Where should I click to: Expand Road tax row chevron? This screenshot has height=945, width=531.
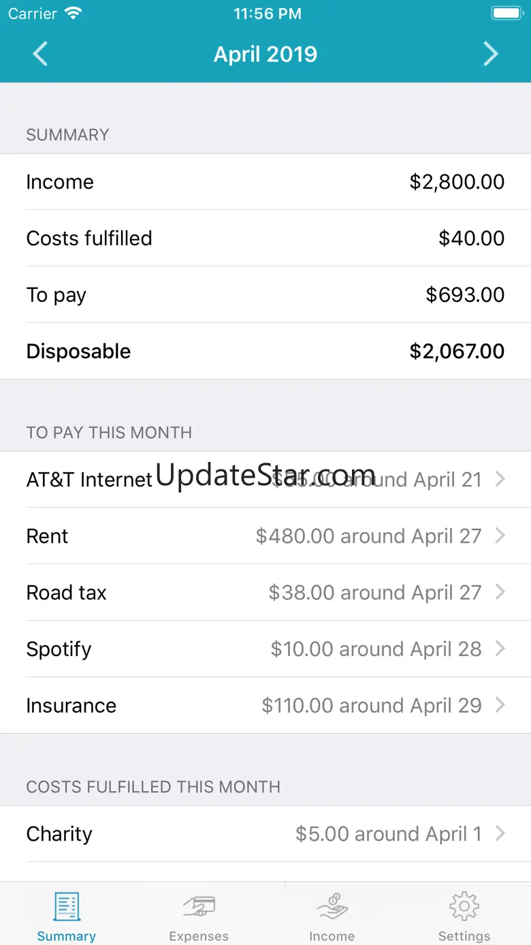[500, 593]
